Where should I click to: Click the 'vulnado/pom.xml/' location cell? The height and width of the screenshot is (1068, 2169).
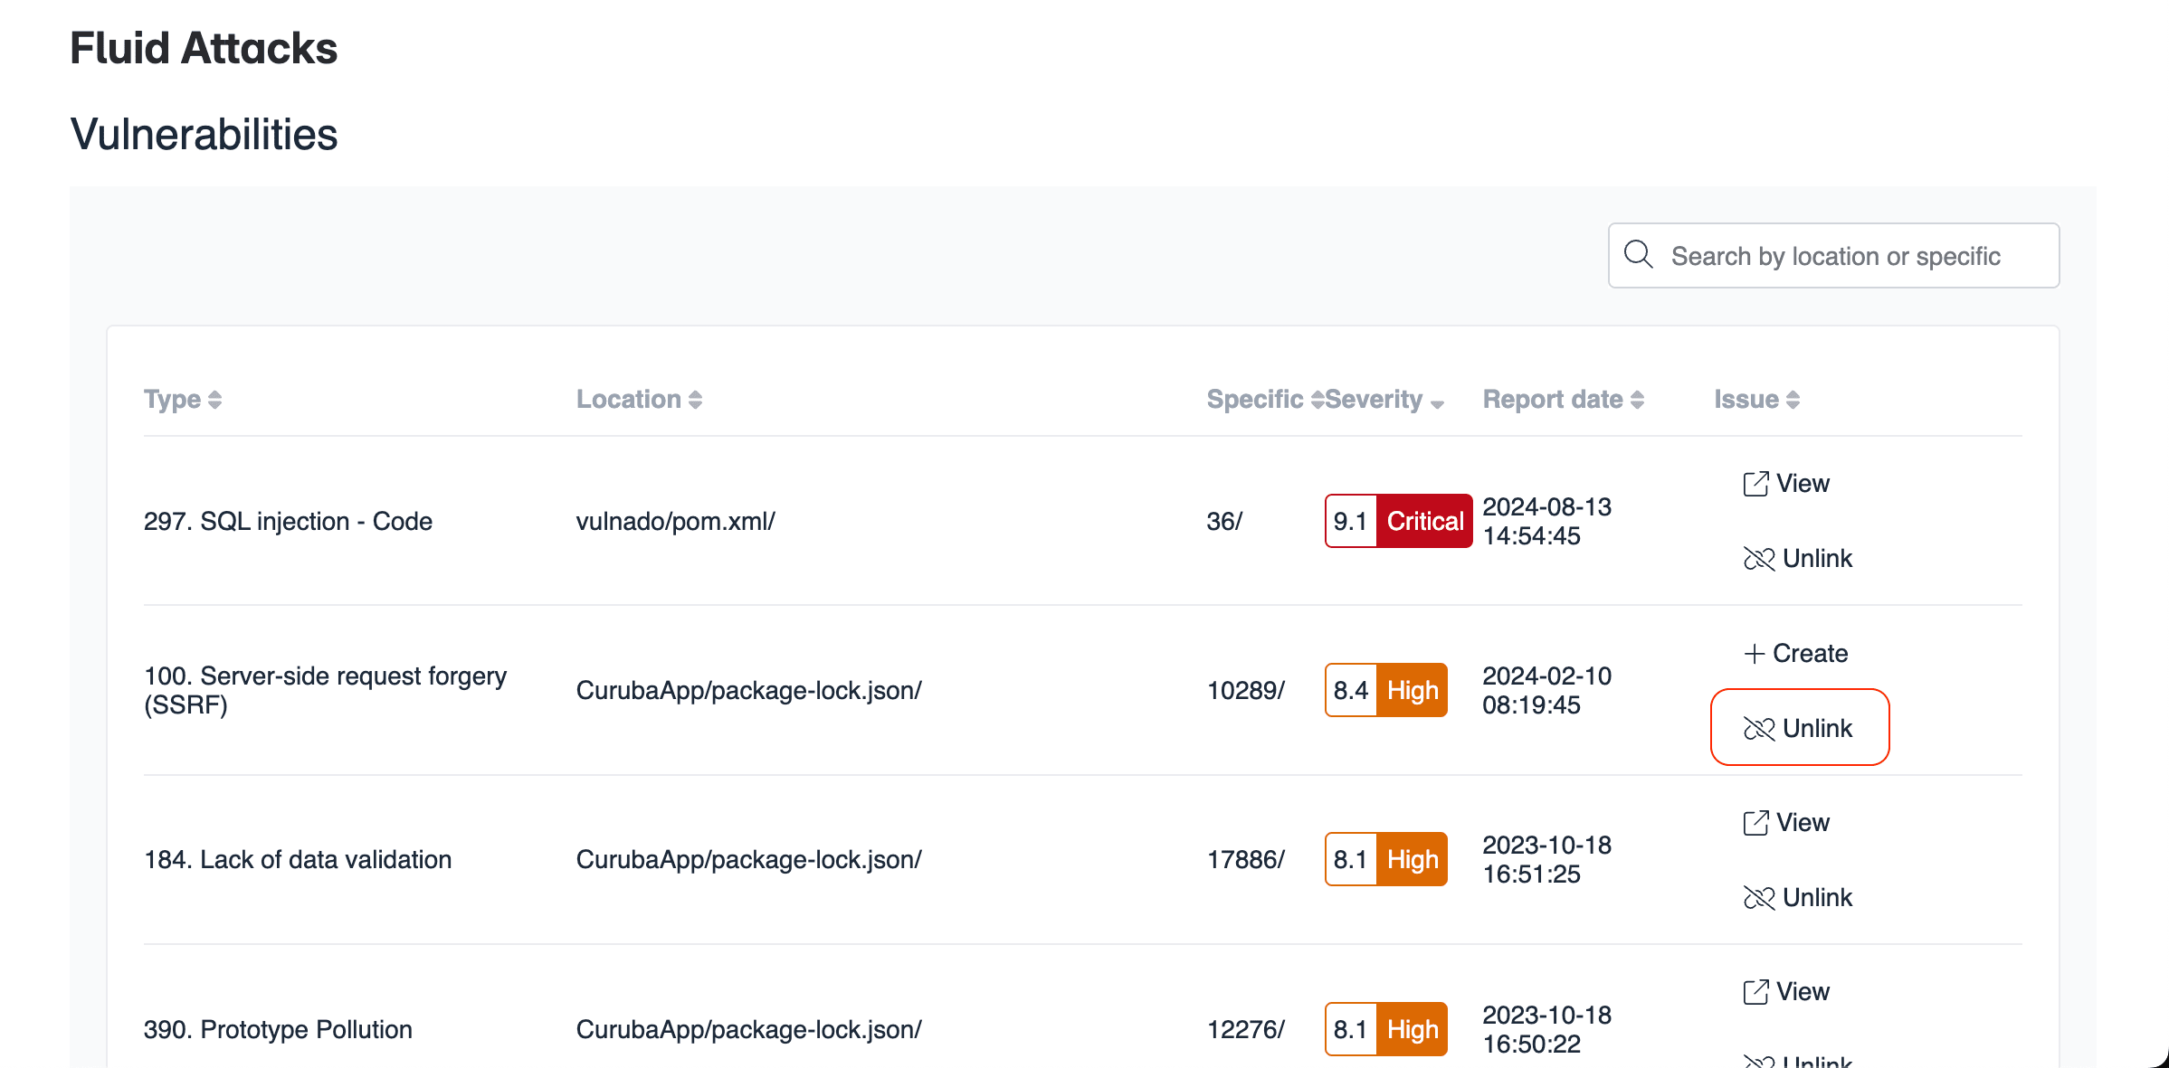[x=676, y=522]
